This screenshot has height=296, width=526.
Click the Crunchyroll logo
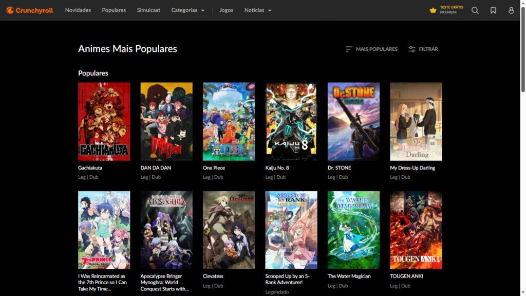click(x=30, y=10)
